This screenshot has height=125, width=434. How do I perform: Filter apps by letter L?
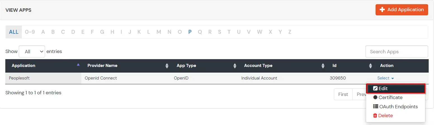tap(148, 32)
